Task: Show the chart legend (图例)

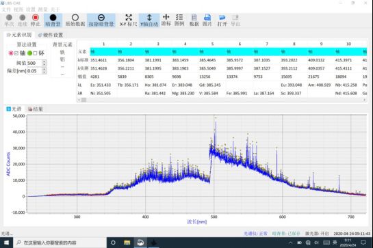Action: point(179,20)
